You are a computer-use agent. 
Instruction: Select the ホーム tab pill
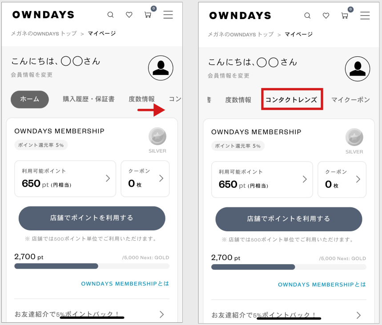click(x=30, y=99)
